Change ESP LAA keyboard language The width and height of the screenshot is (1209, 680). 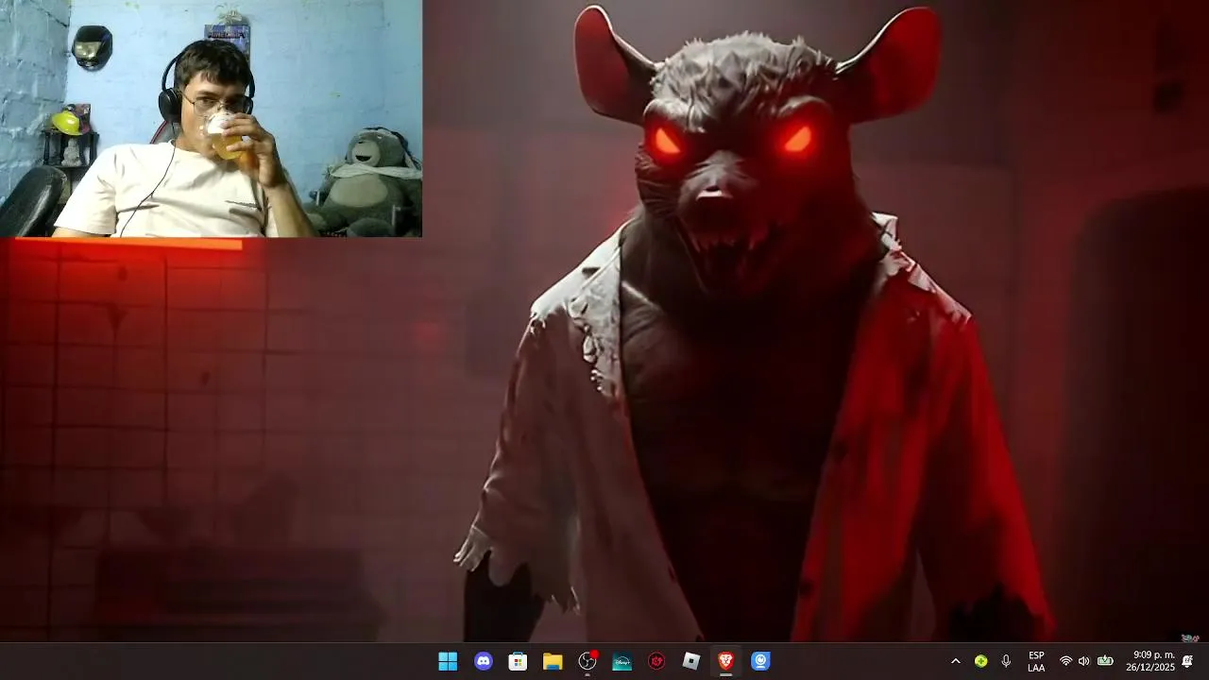coord(1036,661)
